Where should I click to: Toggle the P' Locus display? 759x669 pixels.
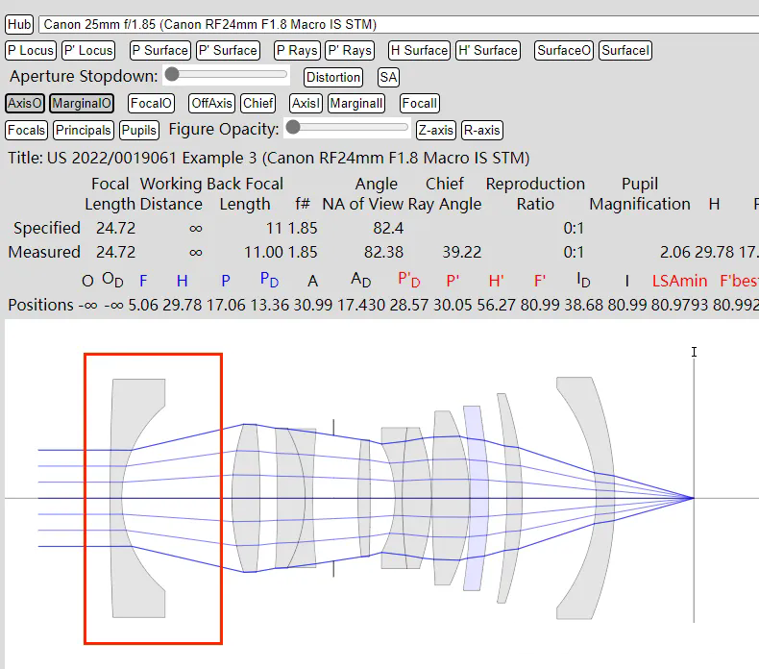[x=88, y=50]
